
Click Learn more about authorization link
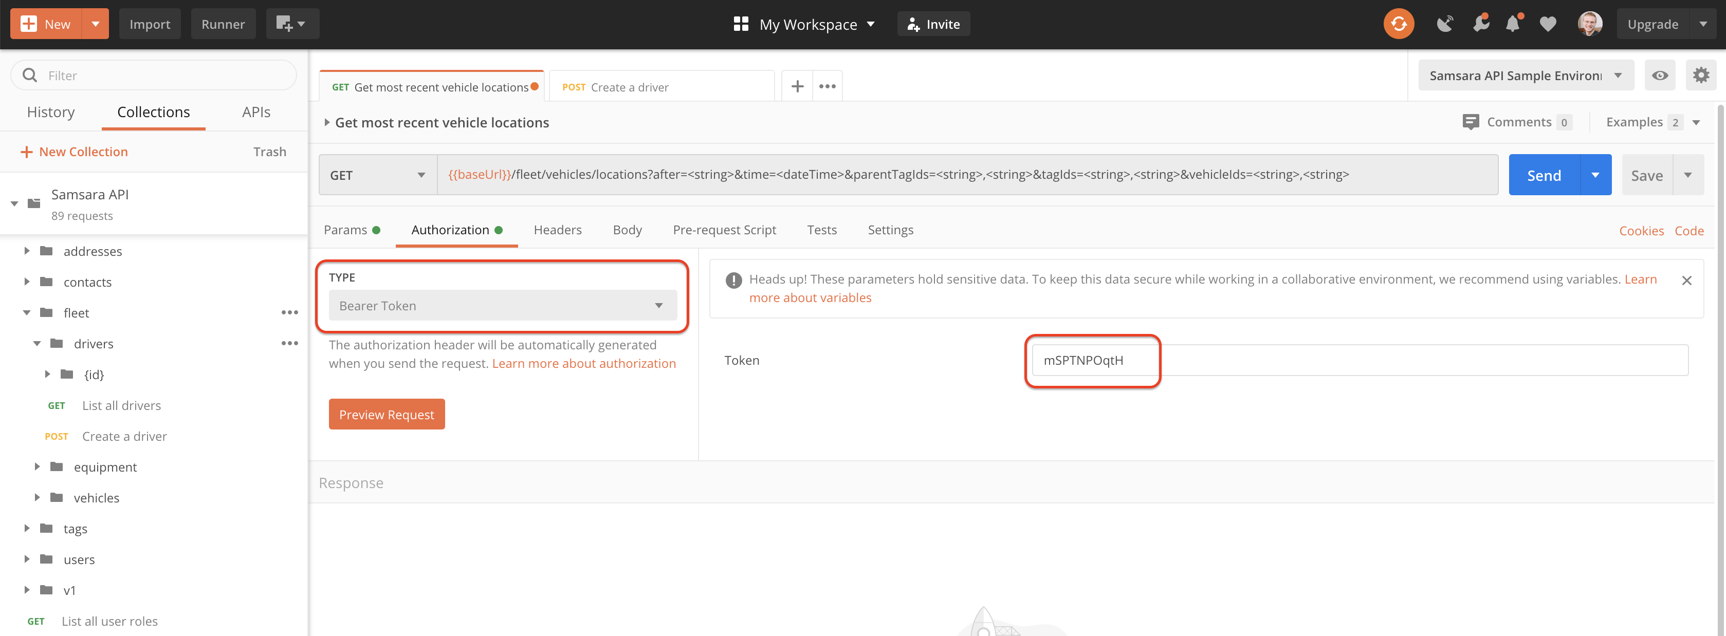click(x=583, y=364)
